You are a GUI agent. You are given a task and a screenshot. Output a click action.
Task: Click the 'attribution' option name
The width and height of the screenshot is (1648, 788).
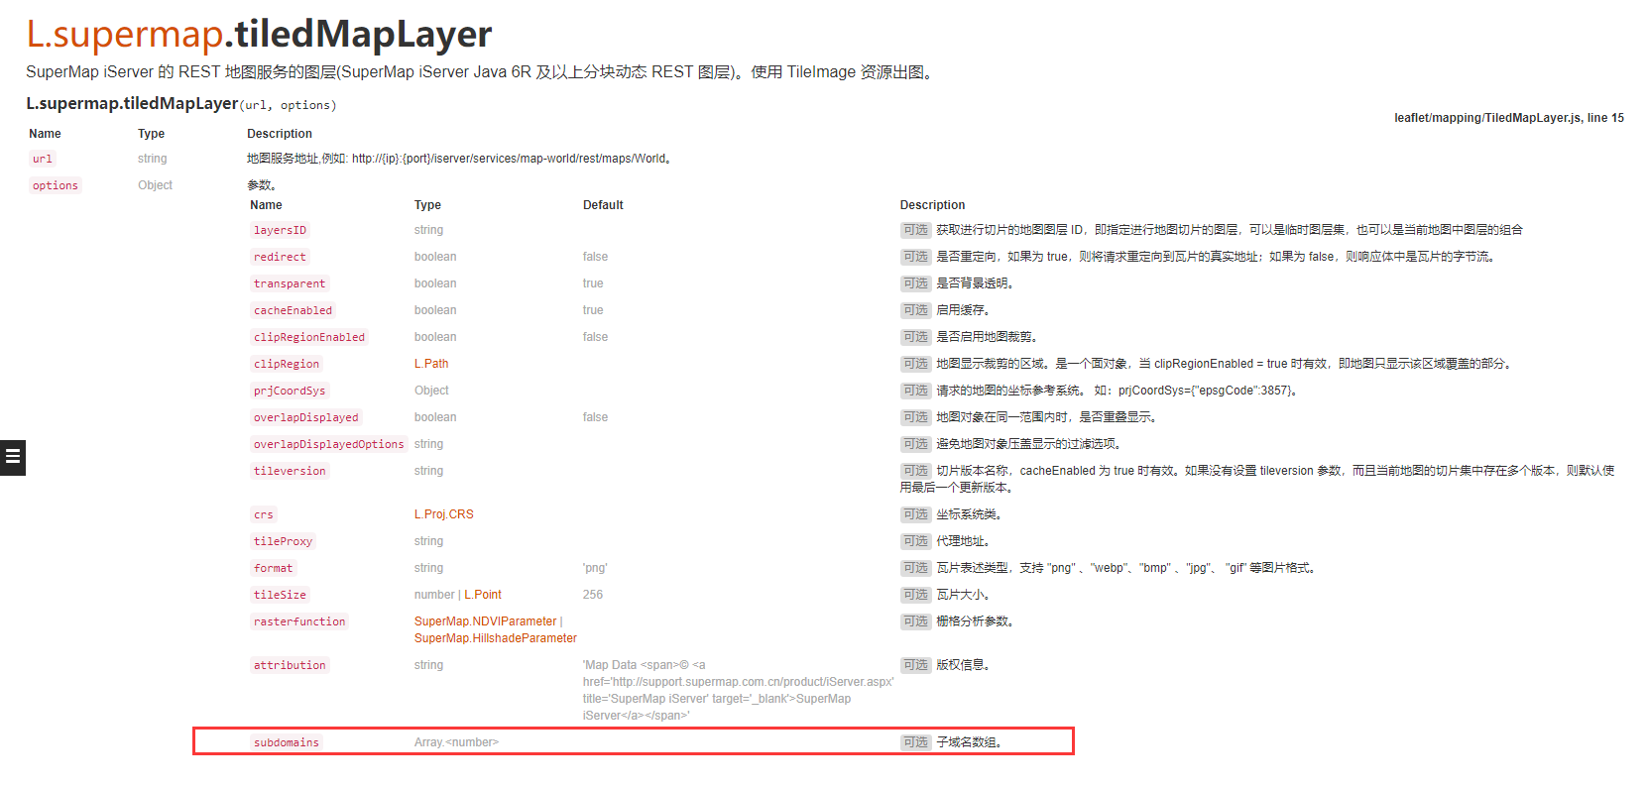click(290, 665)
